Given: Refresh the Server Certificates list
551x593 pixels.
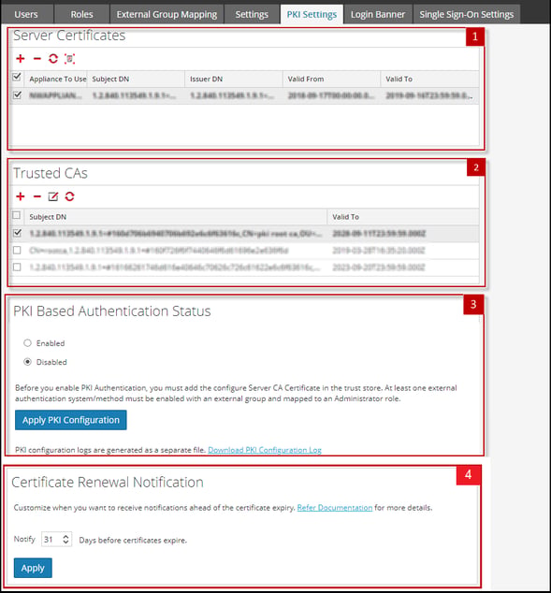Looking at the screenshot, I should [x=53, y=59].
